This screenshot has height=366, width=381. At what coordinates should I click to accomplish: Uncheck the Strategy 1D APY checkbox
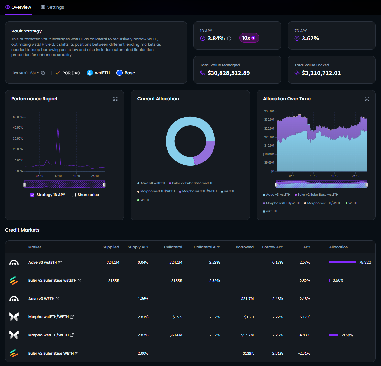click(x=32, y=195)
